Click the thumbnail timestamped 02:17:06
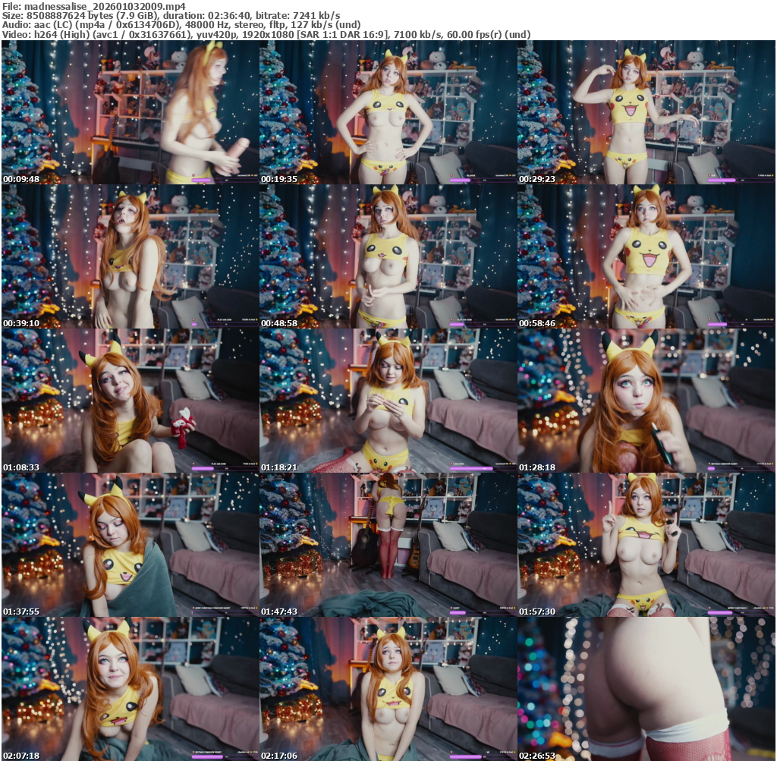 click(x=388, y=689)
